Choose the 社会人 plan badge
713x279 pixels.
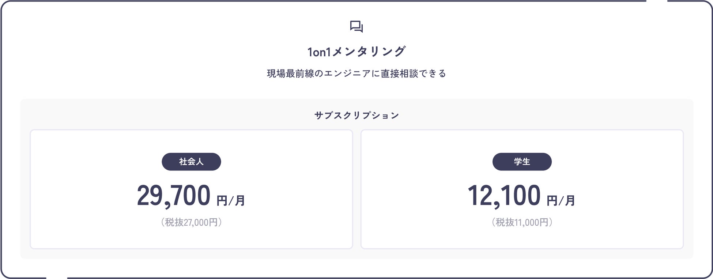(191, 162)
